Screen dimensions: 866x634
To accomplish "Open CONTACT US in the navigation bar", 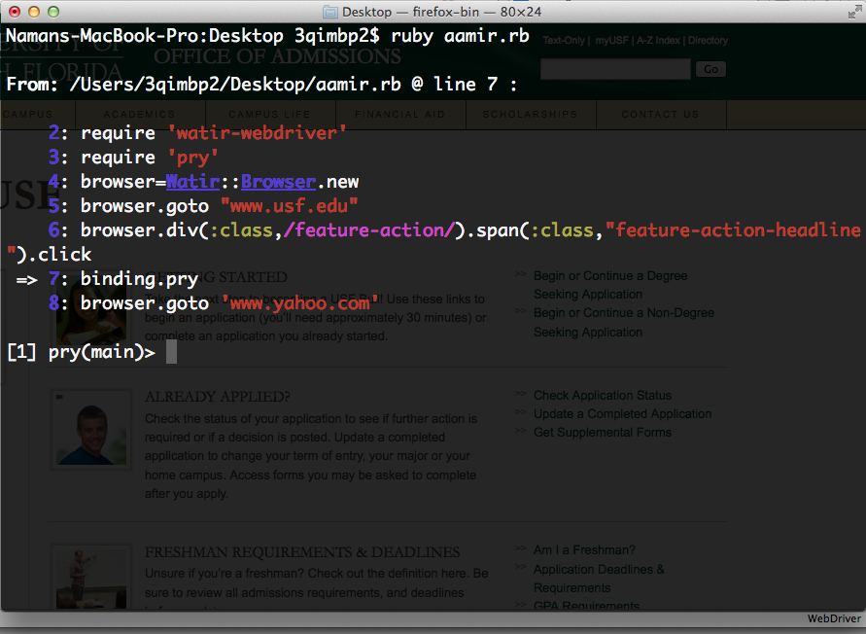I will pyautogui.click(x=661, y=115).
